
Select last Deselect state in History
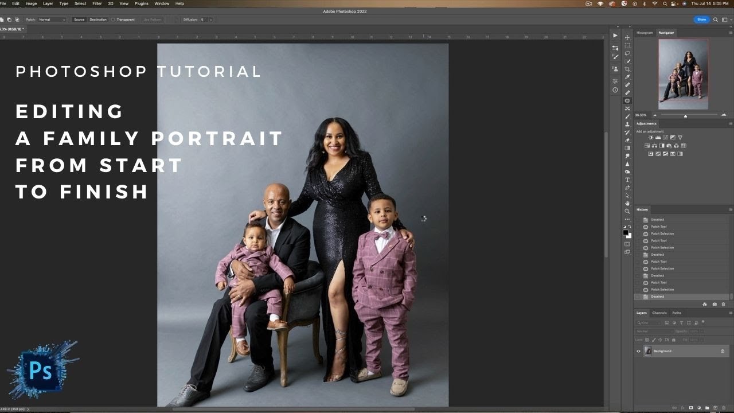[x=681, y=297]
